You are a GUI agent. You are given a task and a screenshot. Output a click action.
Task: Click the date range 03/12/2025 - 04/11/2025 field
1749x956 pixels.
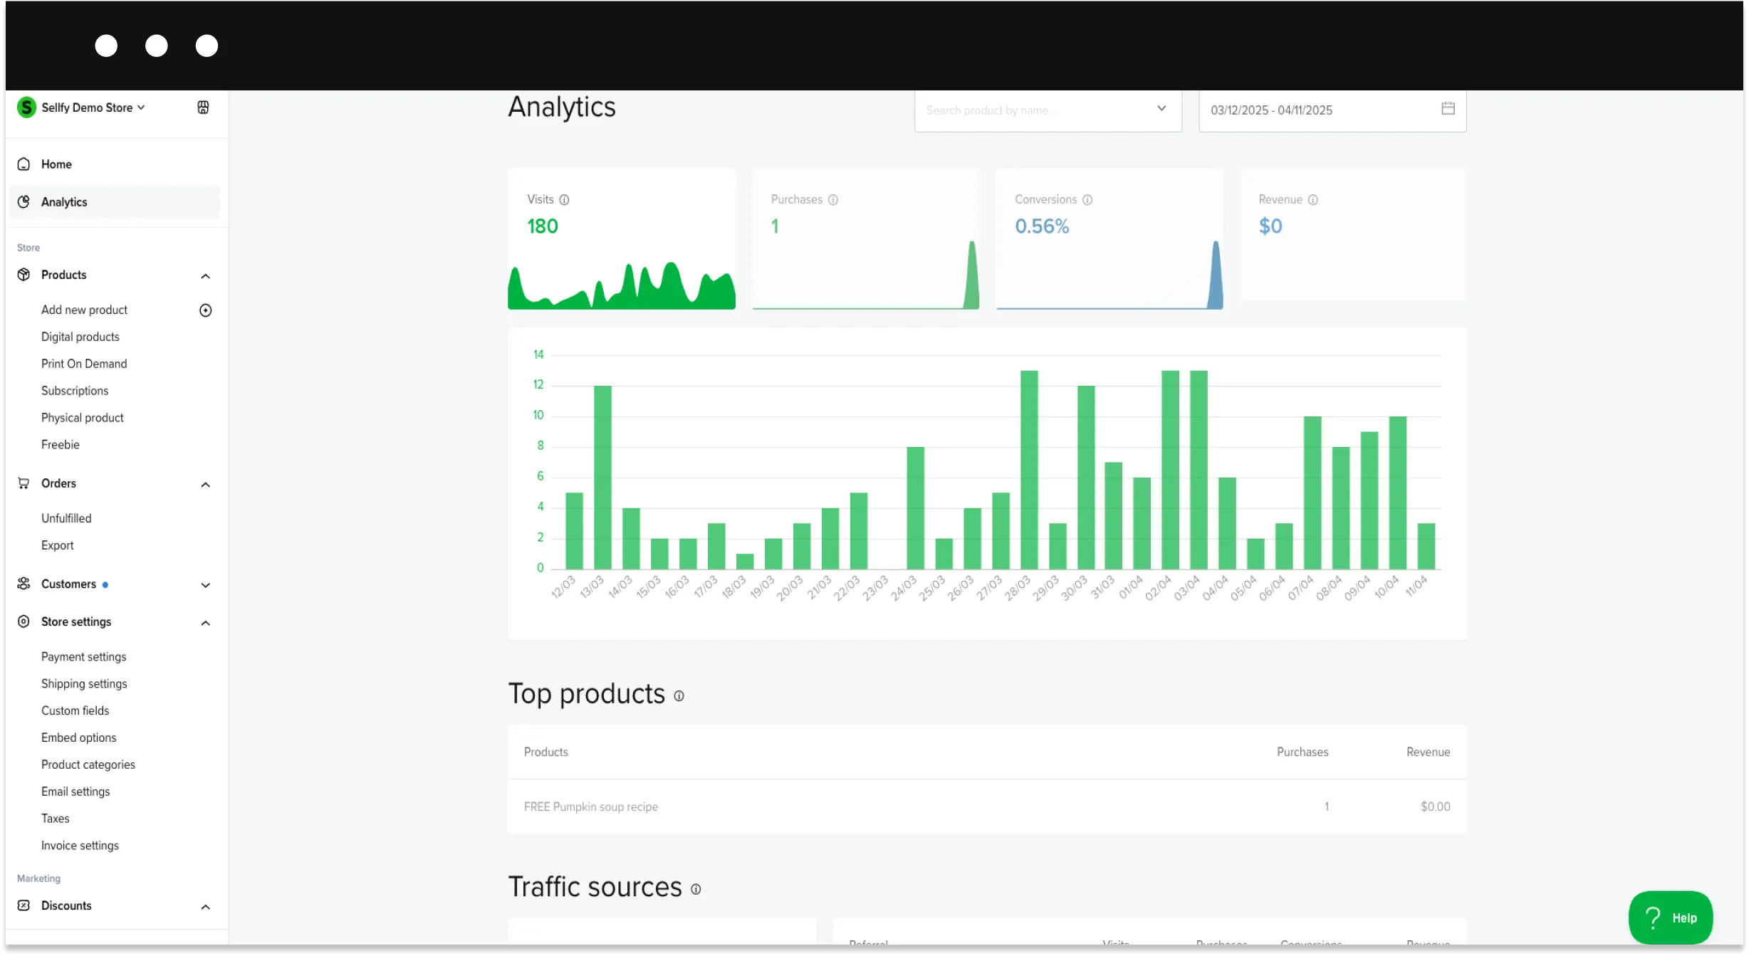(x=1332, y=110)
